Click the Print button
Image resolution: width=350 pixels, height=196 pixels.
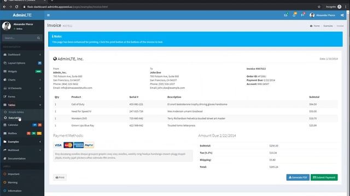click(60, 177)
